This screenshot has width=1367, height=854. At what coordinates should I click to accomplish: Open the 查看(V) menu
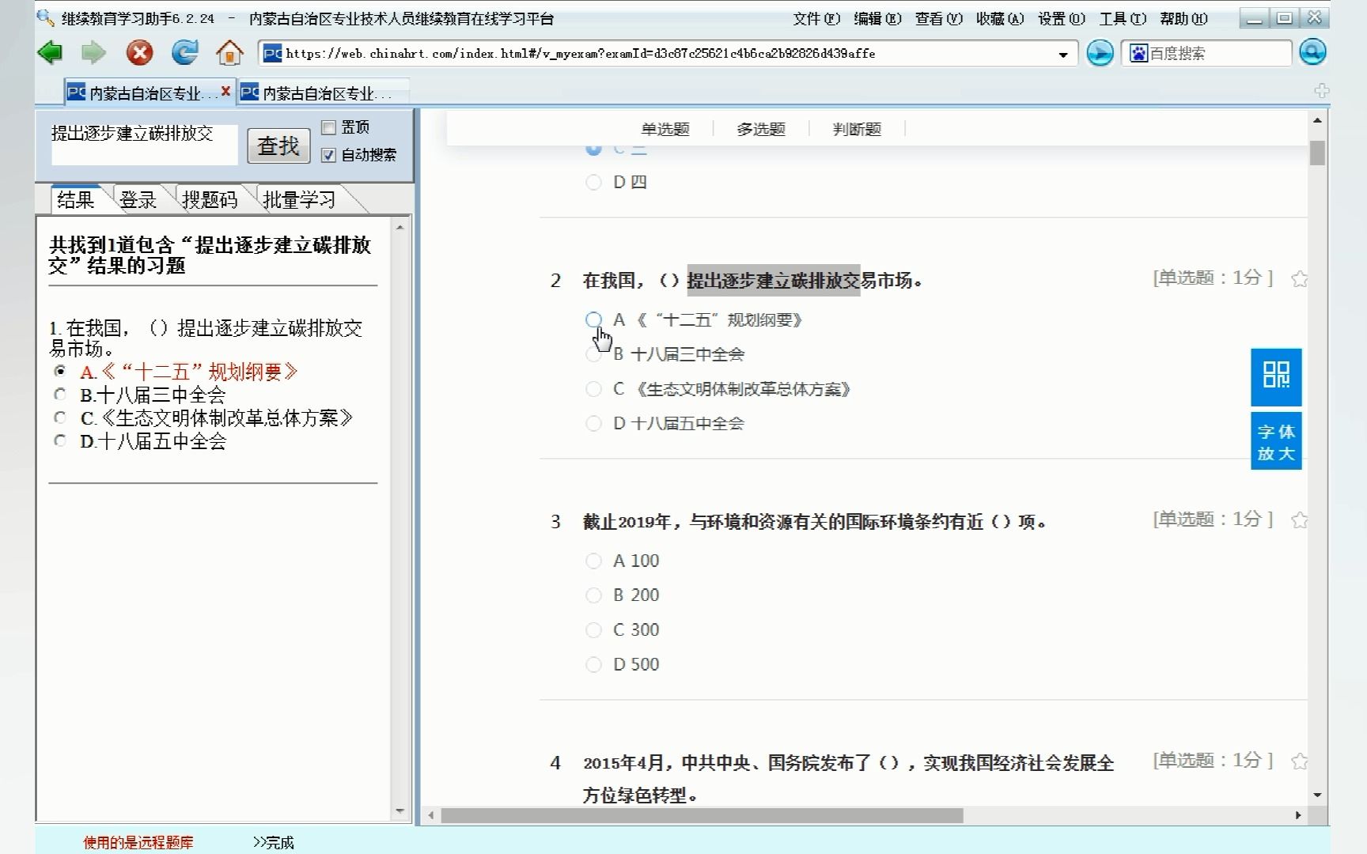point(939,18)
